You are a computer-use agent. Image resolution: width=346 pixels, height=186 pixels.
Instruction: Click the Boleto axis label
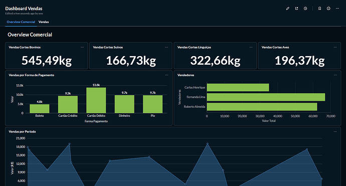pos(40,116)
